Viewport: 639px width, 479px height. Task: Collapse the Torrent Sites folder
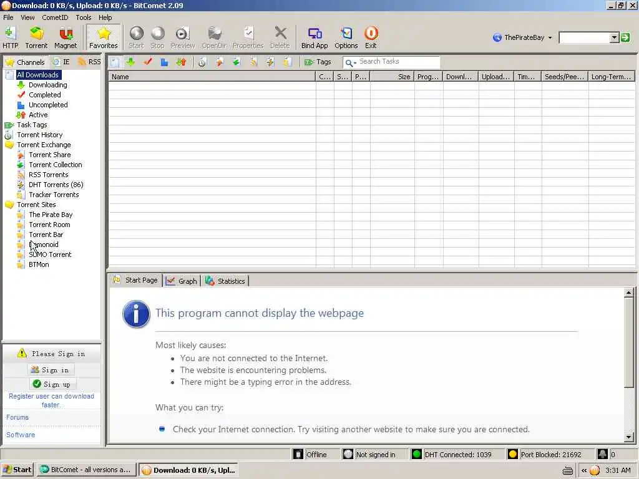click(x=9, y=205)
